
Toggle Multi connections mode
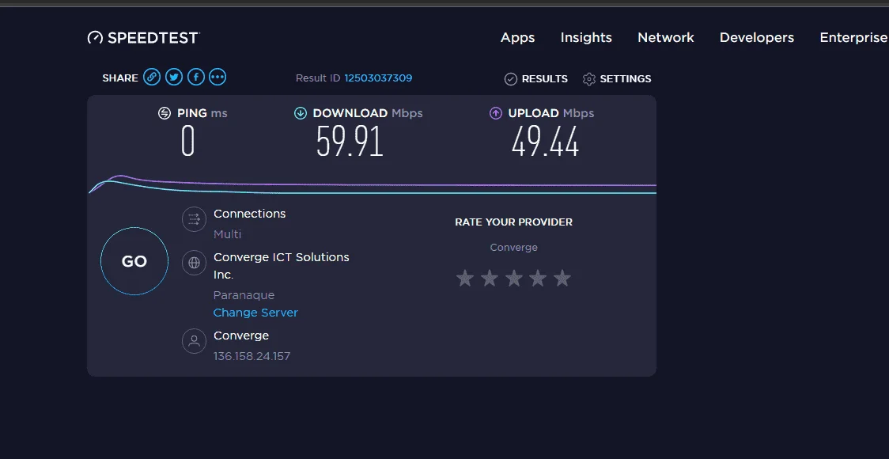point(227,234)
